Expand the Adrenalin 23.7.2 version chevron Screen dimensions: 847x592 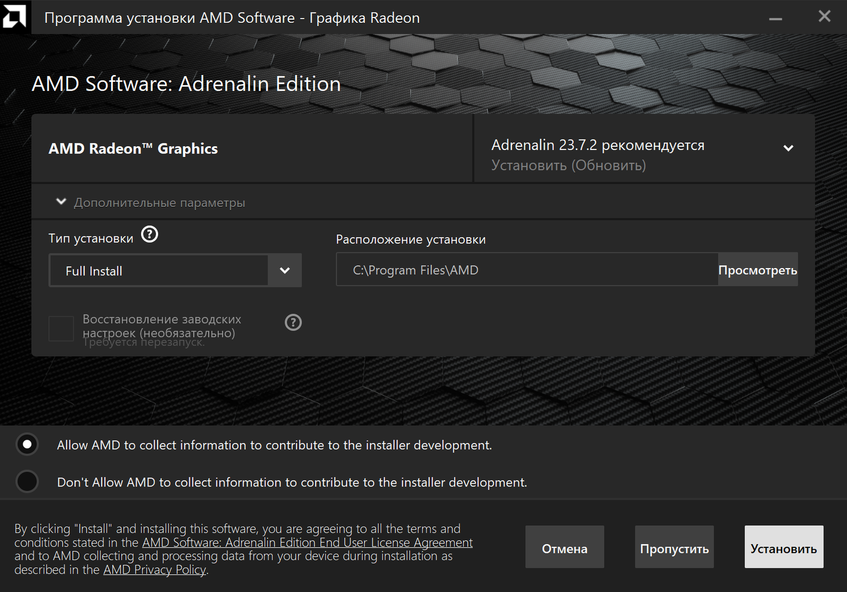tap(788, 148)
